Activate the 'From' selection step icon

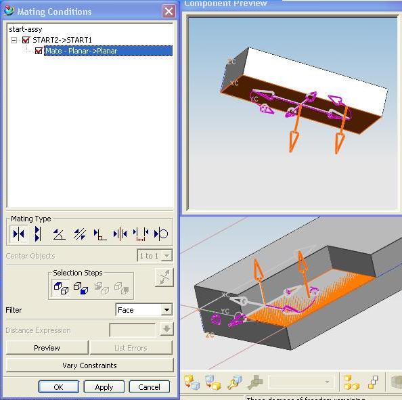point(61,288)
